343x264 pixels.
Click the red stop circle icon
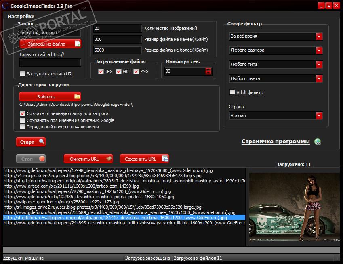(x=42, y=159)
